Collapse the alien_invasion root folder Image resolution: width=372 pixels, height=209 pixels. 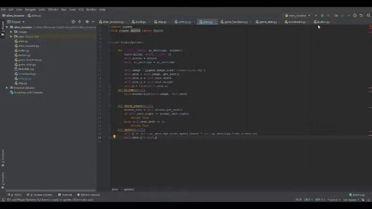(7, 27)
